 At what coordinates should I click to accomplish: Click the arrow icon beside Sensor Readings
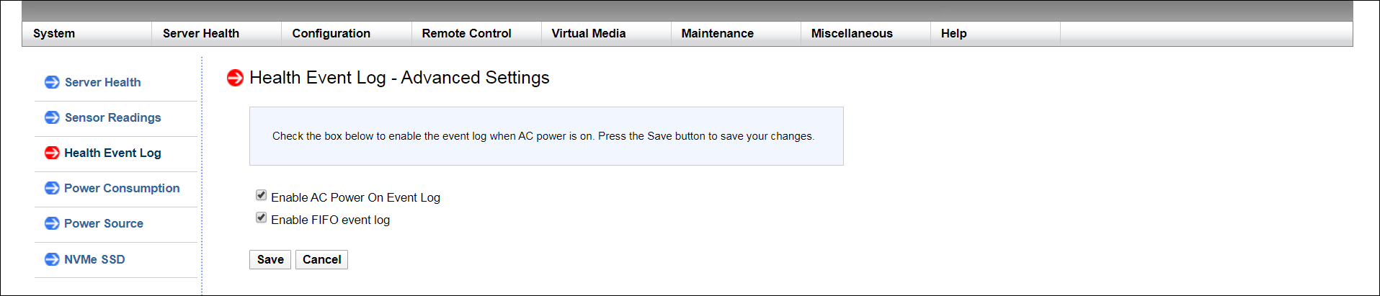[x=52, y=117]
